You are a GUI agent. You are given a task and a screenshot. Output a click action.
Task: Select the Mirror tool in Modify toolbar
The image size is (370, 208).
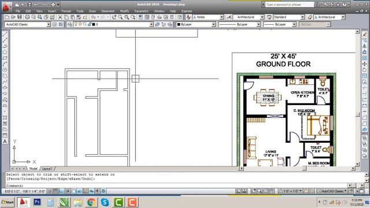(365, 46)
